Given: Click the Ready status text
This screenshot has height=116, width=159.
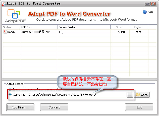Looking at the screenshot, I should pyautogui.click(x=11, y=32).
